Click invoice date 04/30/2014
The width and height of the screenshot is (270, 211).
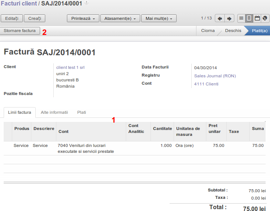(205, 68)
